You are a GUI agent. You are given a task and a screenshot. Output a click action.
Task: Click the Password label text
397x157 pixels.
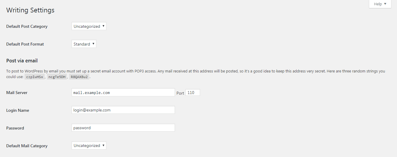tap(15, 128)
